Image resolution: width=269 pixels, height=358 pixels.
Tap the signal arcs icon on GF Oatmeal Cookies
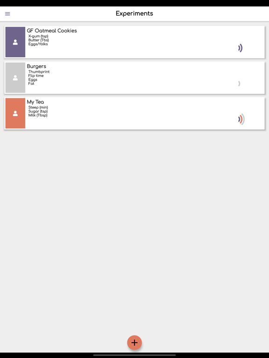point(240,48)
